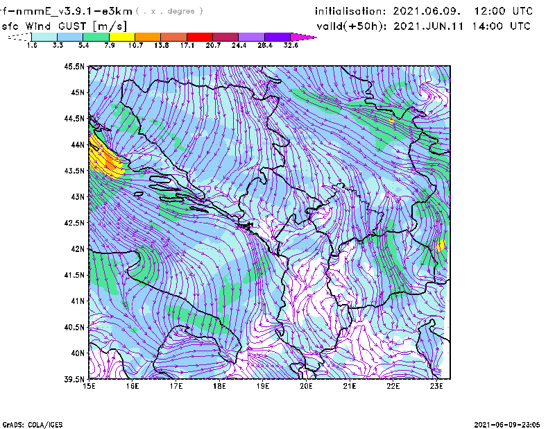
Task: Click the tiny orange gust spot near 44.5N 22E
Action: pyautogui.click(x=391, y=121)
